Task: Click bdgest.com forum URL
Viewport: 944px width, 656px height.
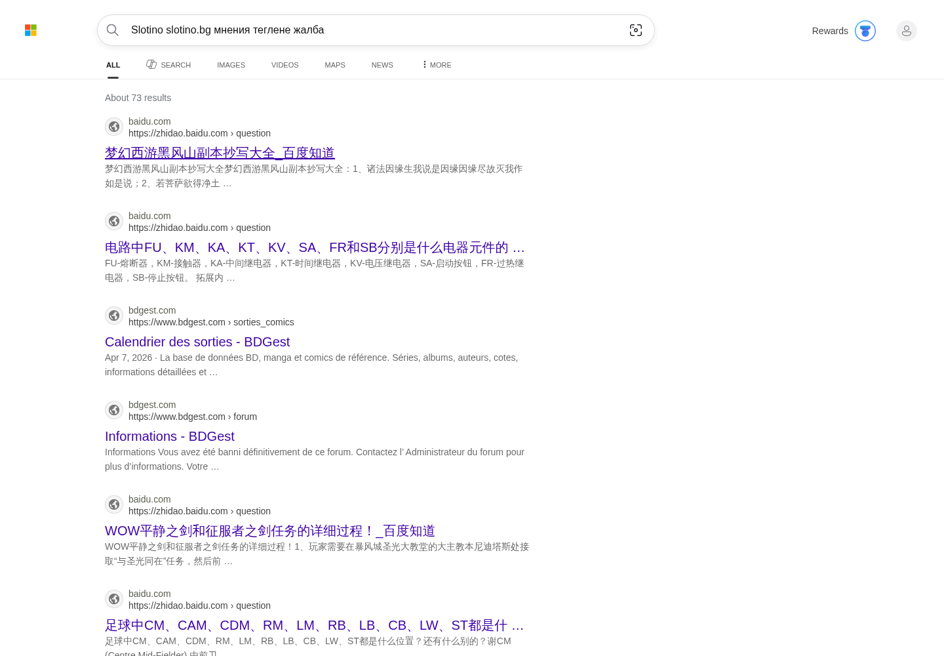Action: pos(193,417)
